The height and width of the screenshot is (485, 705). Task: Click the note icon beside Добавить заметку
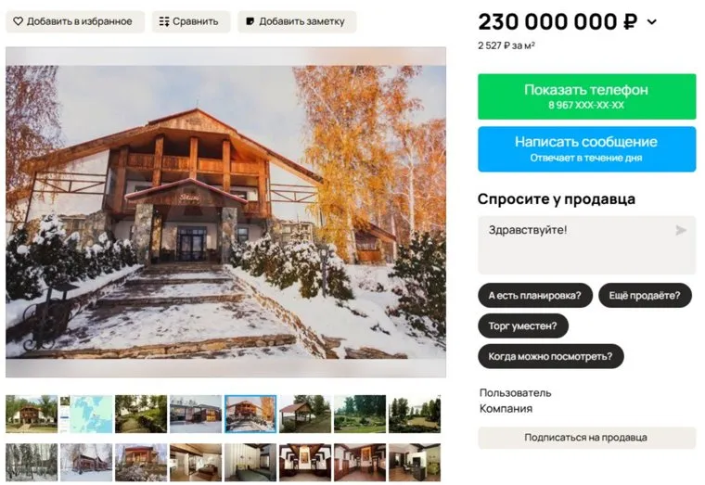(x=250, y=21)
